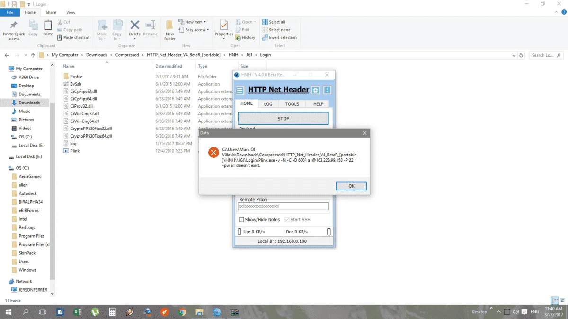This screenshot has width=568, height=319.
Task: Select JERSONFERRER under Network
Action: click(33, 290)
